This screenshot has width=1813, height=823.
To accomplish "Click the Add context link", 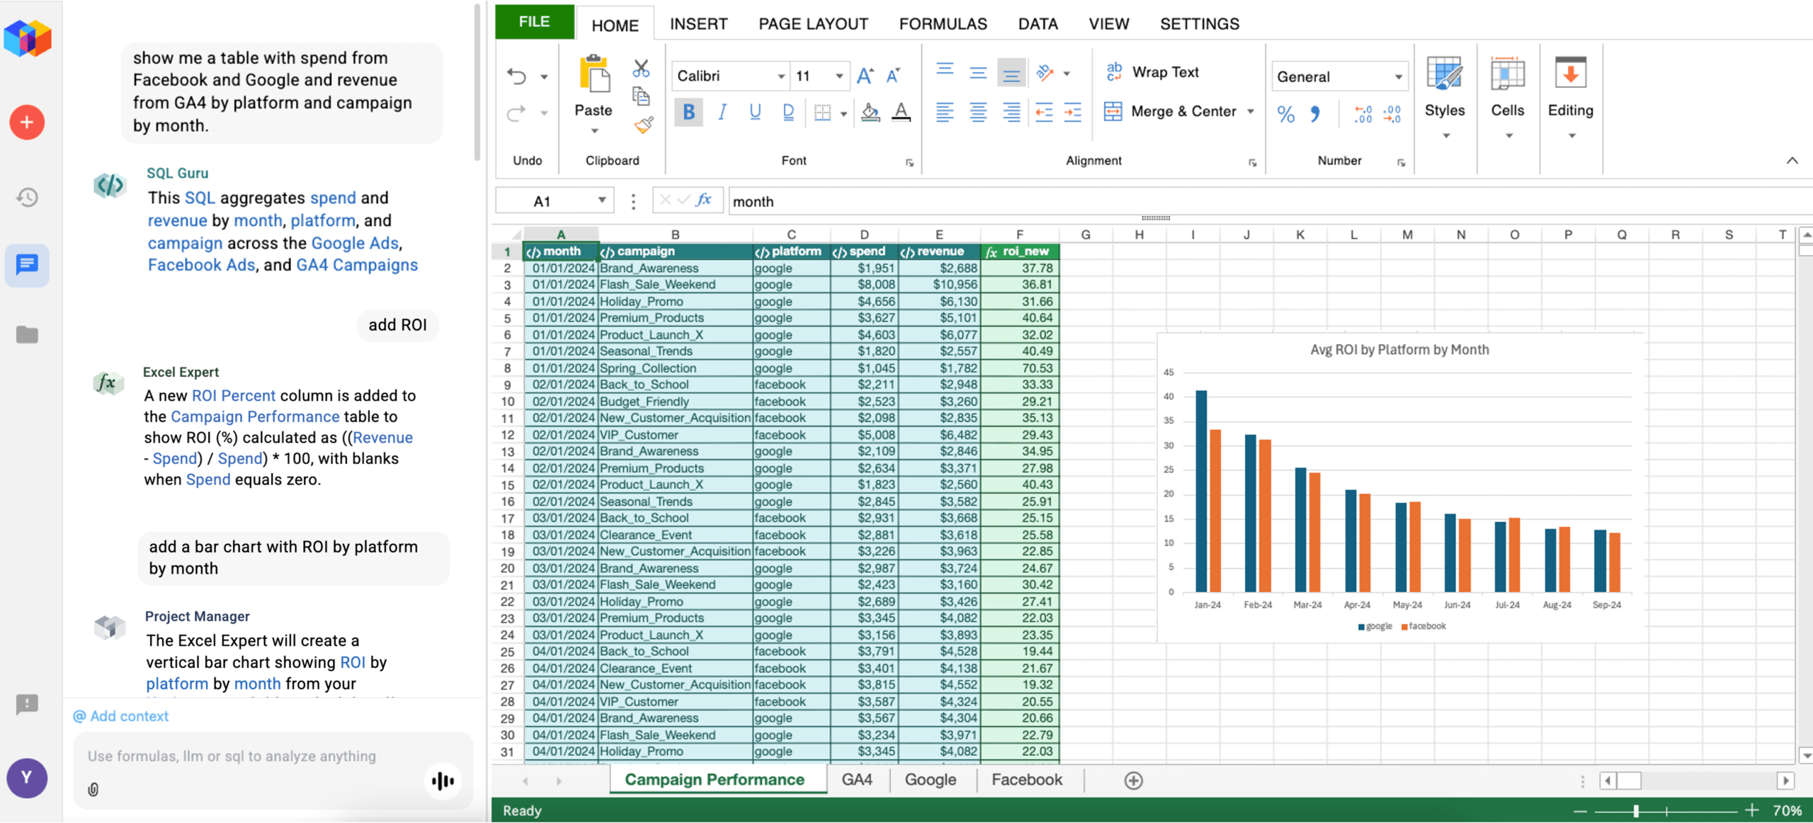I will (121, 716).
